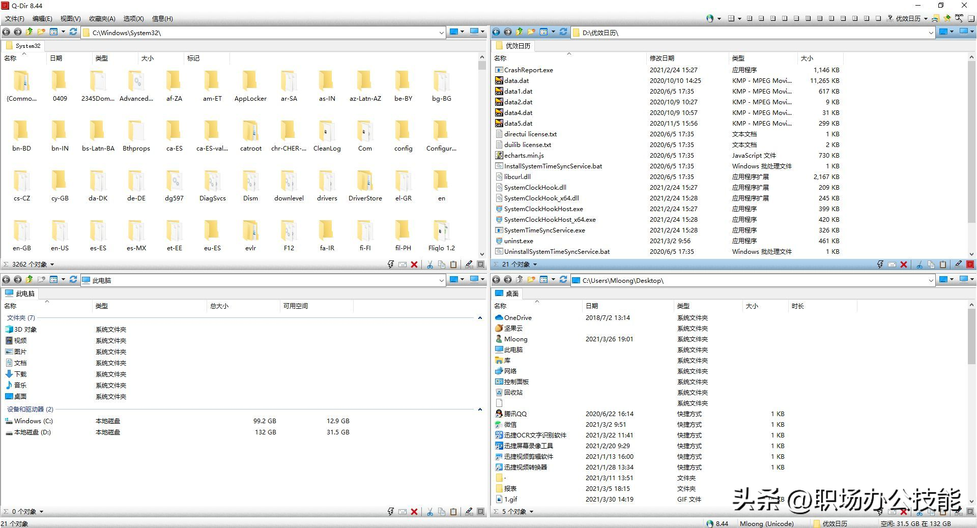Open the 优效日历 dropdown in top toolbar
Screen dimensions: 977x528
[x=926, y=19]
